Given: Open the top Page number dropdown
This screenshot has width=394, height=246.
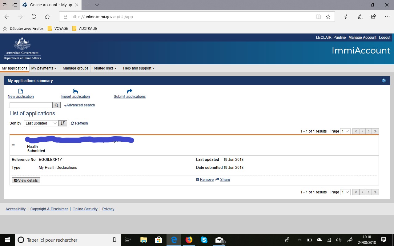Looking at the screenshot, I should click(x=345, y=131).
